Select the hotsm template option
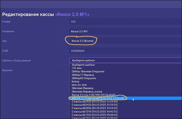 tap(126, 82)
